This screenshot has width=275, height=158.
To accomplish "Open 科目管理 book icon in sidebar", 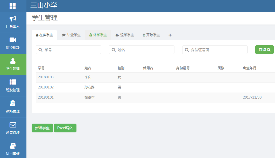I will [x=13, y=146].
